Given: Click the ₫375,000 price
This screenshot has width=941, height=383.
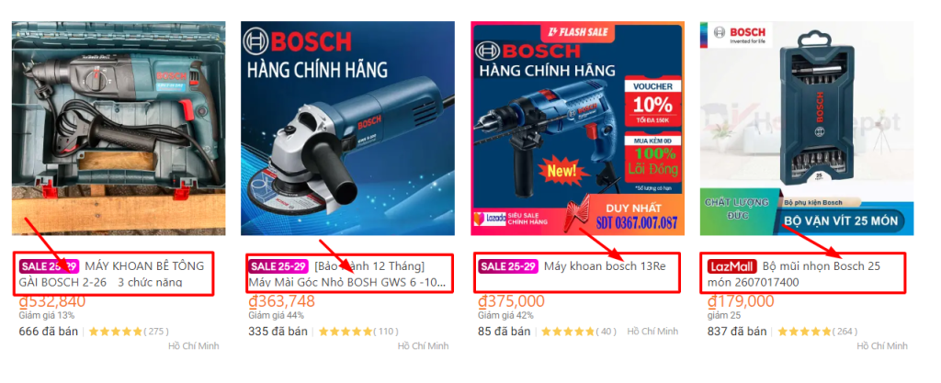Looking at the screenshot, I should click(x=511, y=301).
